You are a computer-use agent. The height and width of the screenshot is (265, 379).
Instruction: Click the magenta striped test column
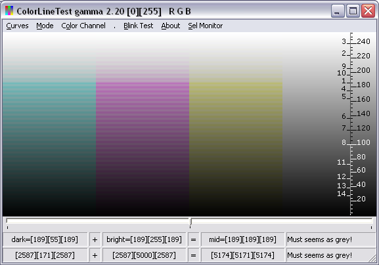tap(143, 124)
